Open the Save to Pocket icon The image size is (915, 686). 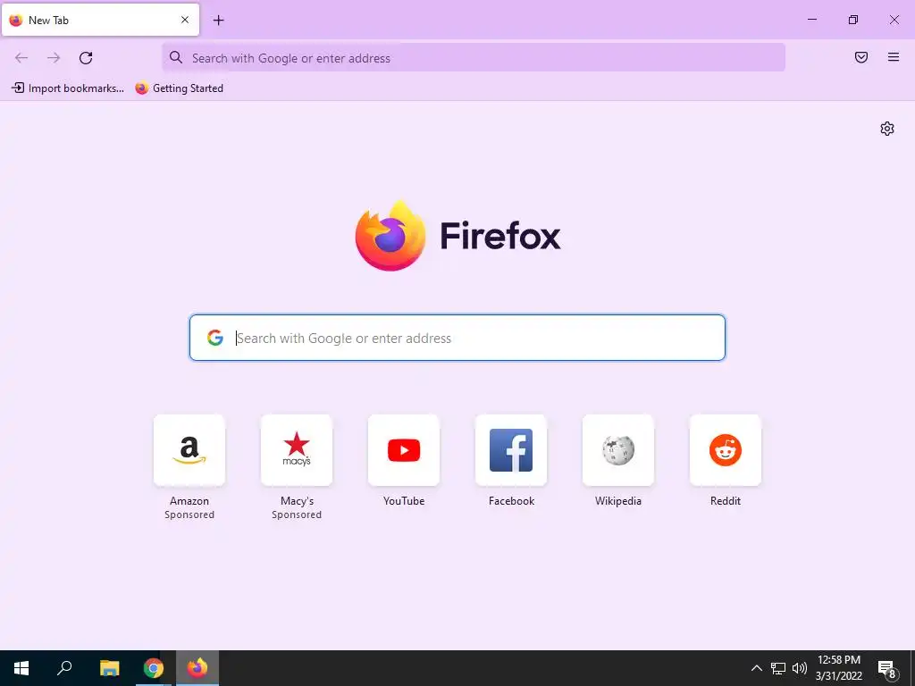(x=861, y=57)
